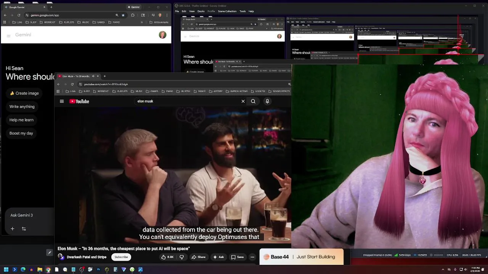Open the YouTube guide hamburger menu
Image resolution: width=488 pixels, height=274 pixels.
62,101
